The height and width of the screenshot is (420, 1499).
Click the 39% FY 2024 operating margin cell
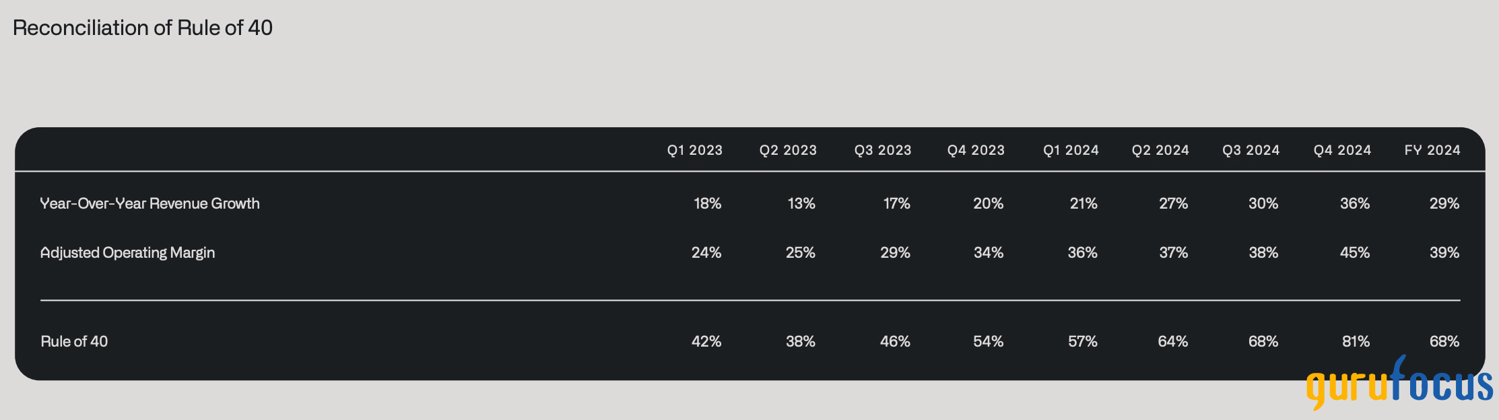pyautogui.click(x=1444, y=252)
